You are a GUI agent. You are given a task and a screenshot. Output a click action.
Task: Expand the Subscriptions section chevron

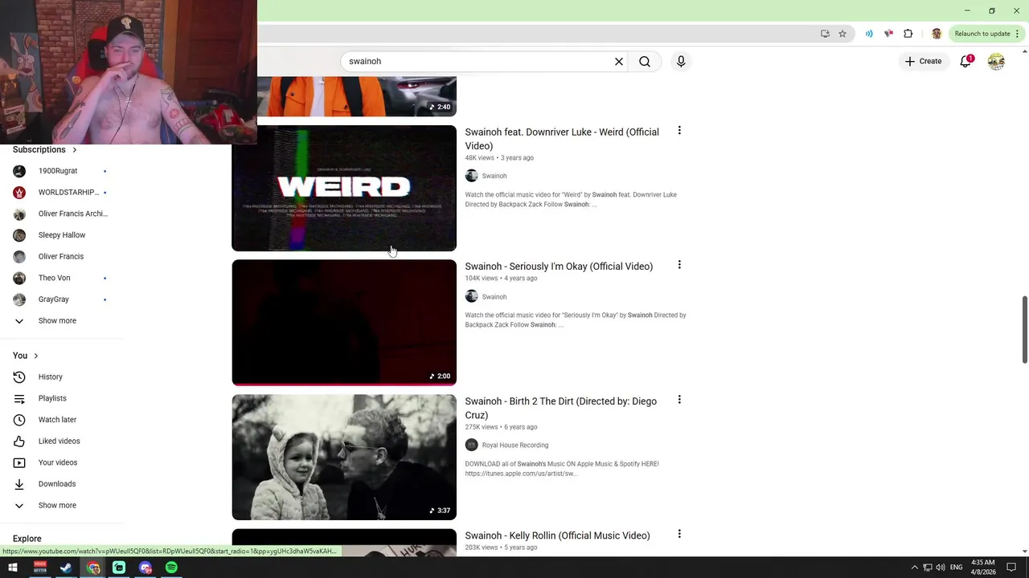tap(75, 150)
